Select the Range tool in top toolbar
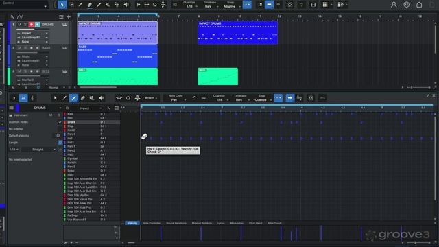The width and height of the screenshot is (439, 247). pos(71,5)
